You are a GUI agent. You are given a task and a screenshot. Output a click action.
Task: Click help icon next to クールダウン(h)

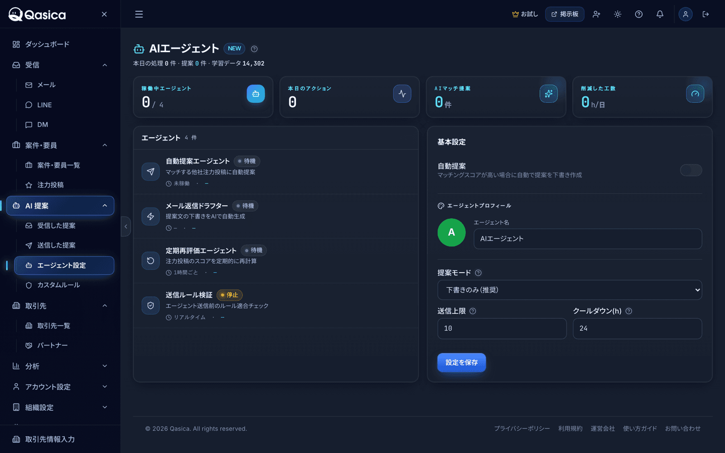point(628,311)
